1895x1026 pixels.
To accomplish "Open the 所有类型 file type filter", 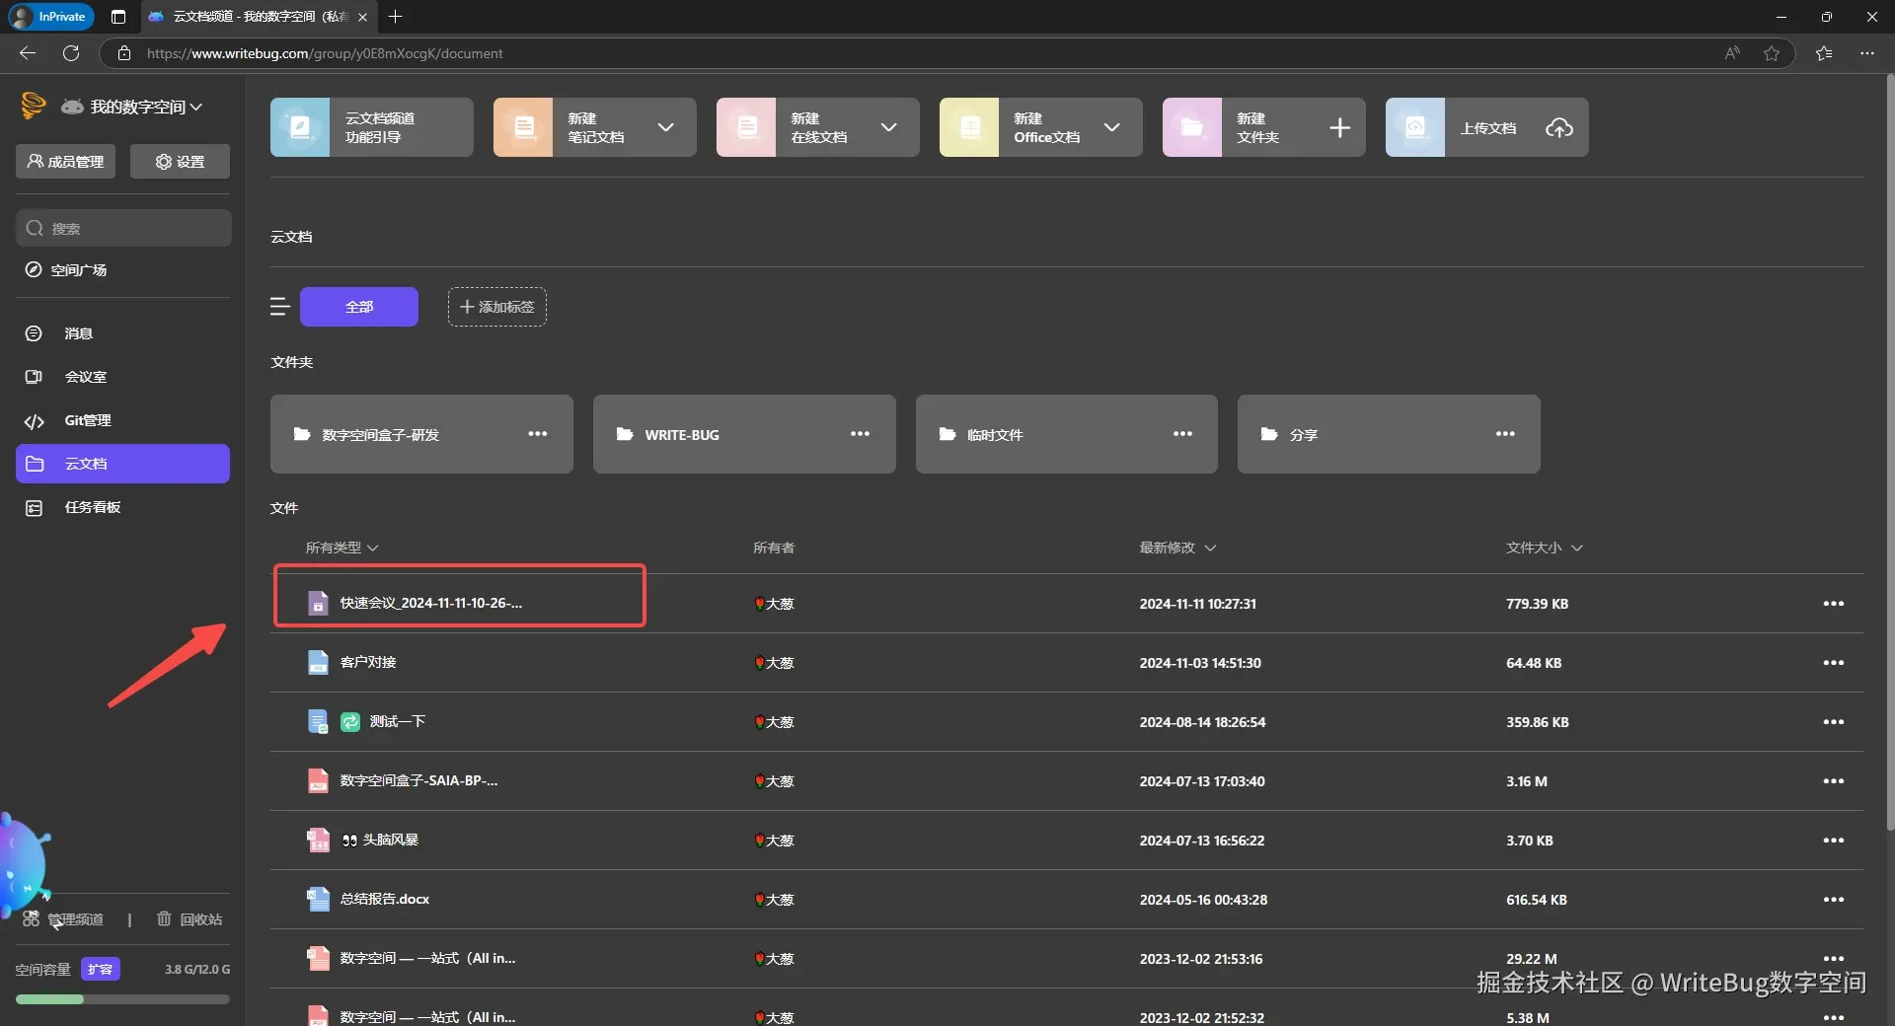I will 341,548.
